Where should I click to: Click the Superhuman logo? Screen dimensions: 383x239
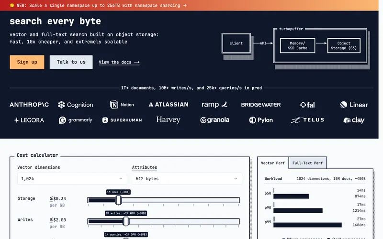pos(122,120)
